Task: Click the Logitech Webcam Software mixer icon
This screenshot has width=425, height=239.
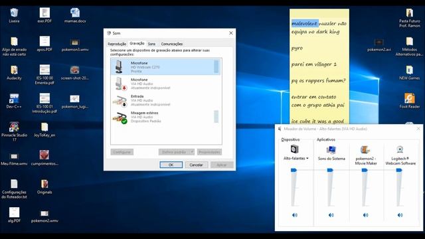Action: [x=400, y=149]
